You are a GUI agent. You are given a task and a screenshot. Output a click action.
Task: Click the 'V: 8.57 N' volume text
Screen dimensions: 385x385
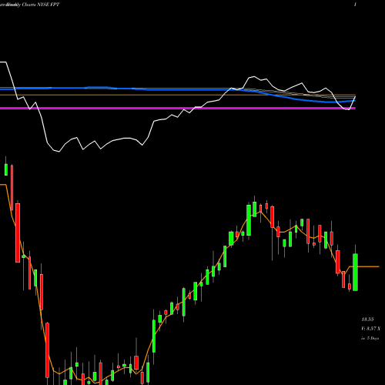pos(370,329)
